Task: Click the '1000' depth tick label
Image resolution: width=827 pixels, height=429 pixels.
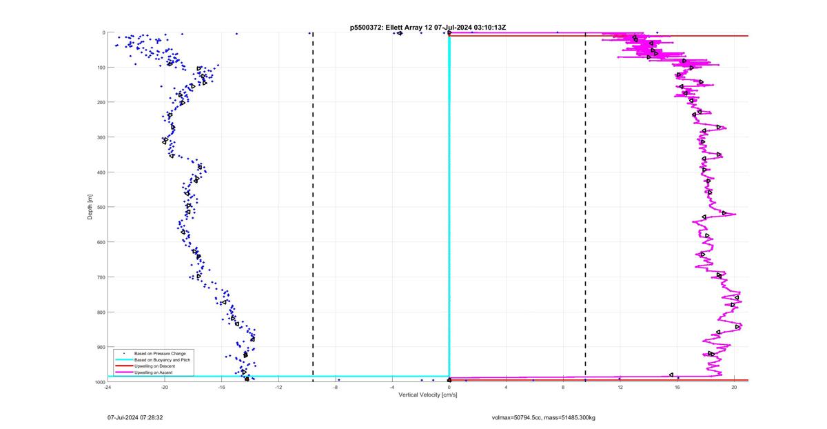Action: [x=99, y=381]
